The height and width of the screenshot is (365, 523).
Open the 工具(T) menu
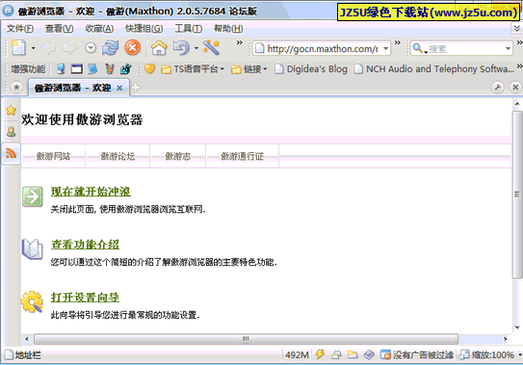pos(188,29)
